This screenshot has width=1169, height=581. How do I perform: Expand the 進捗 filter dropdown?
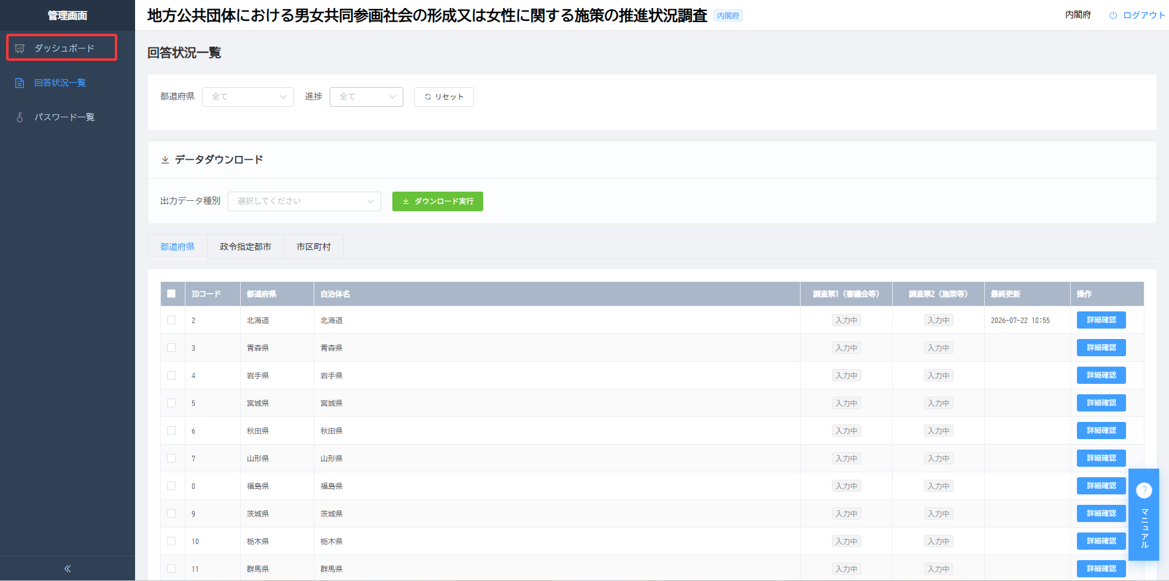[x=367, y=97]
